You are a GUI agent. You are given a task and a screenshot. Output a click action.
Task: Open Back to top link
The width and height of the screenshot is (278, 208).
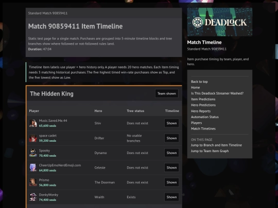click(199, 82)
